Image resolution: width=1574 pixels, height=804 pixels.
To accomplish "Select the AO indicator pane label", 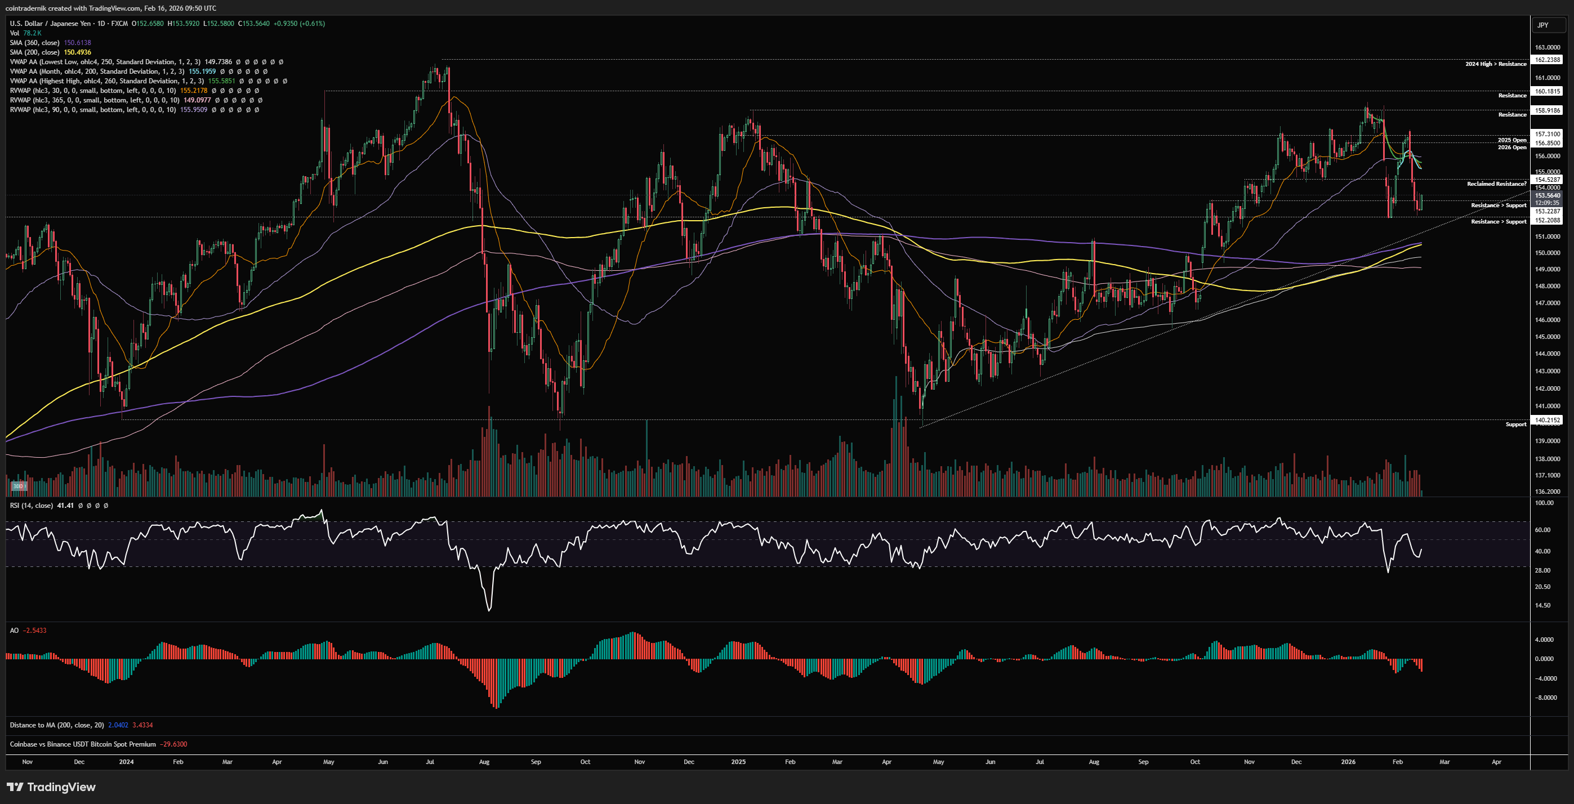I will [14, 631].
